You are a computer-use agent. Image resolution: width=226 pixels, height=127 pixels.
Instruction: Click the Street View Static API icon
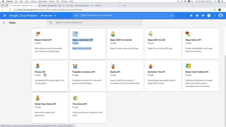click(38, 98)
